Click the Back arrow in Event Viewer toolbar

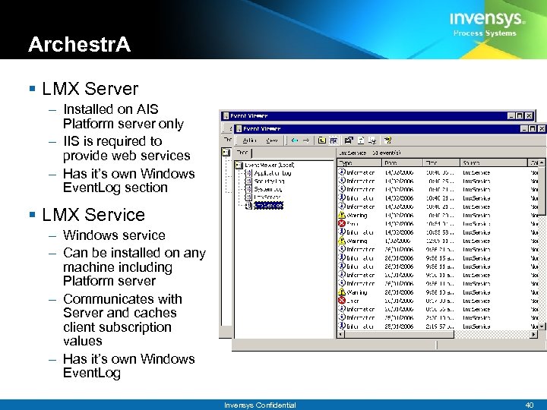point(295,140)
